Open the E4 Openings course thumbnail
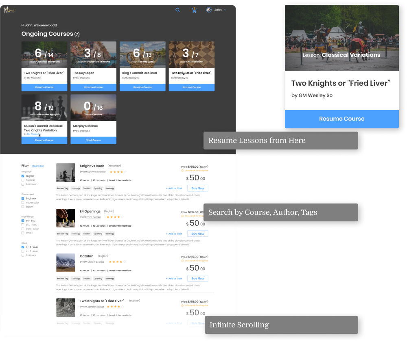The image size is (407, 342). coord(66,218)
